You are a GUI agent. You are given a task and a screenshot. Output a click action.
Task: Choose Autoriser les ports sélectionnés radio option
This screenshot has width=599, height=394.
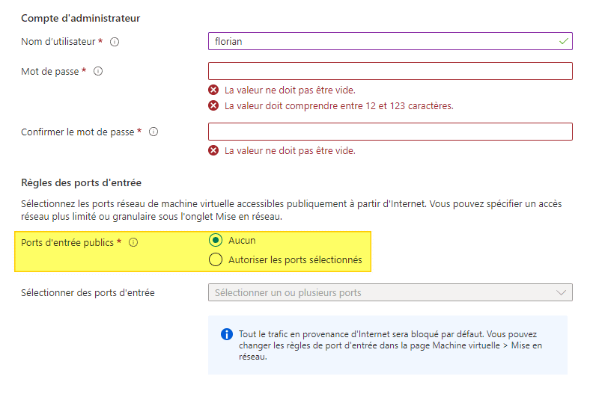216,260
